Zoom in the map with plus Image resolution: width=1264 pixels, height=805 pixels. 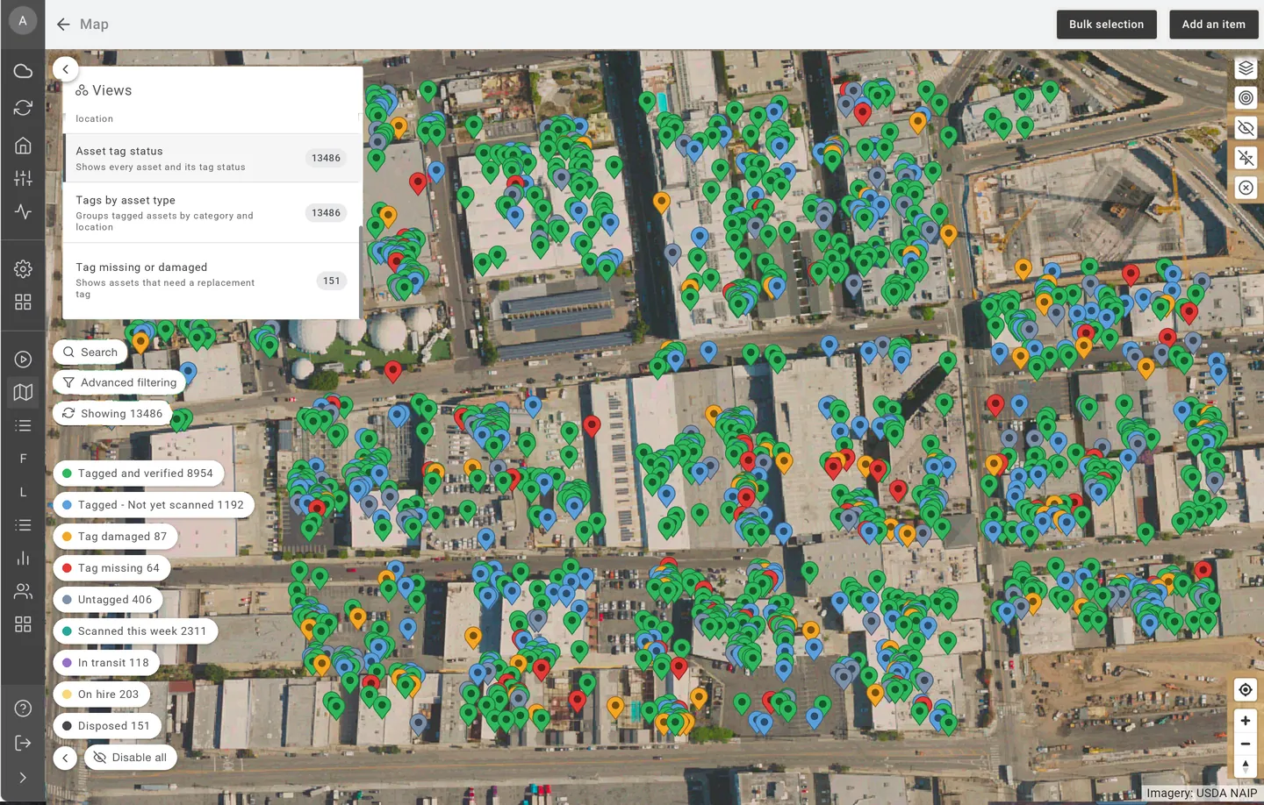tap(1245, 721)
